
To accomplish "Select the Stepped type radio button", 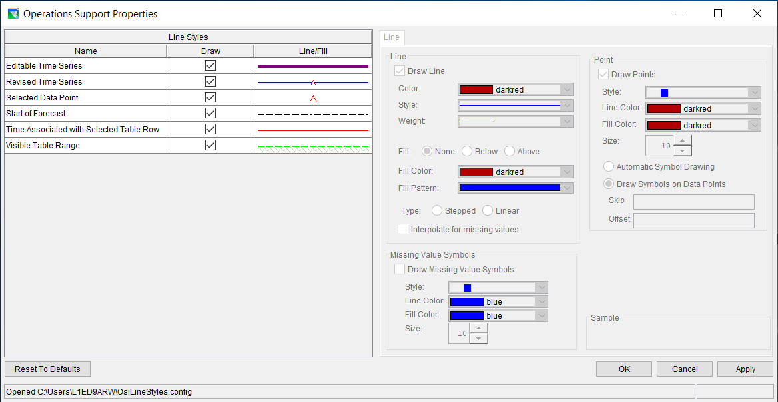I will (x=437, y=210).
